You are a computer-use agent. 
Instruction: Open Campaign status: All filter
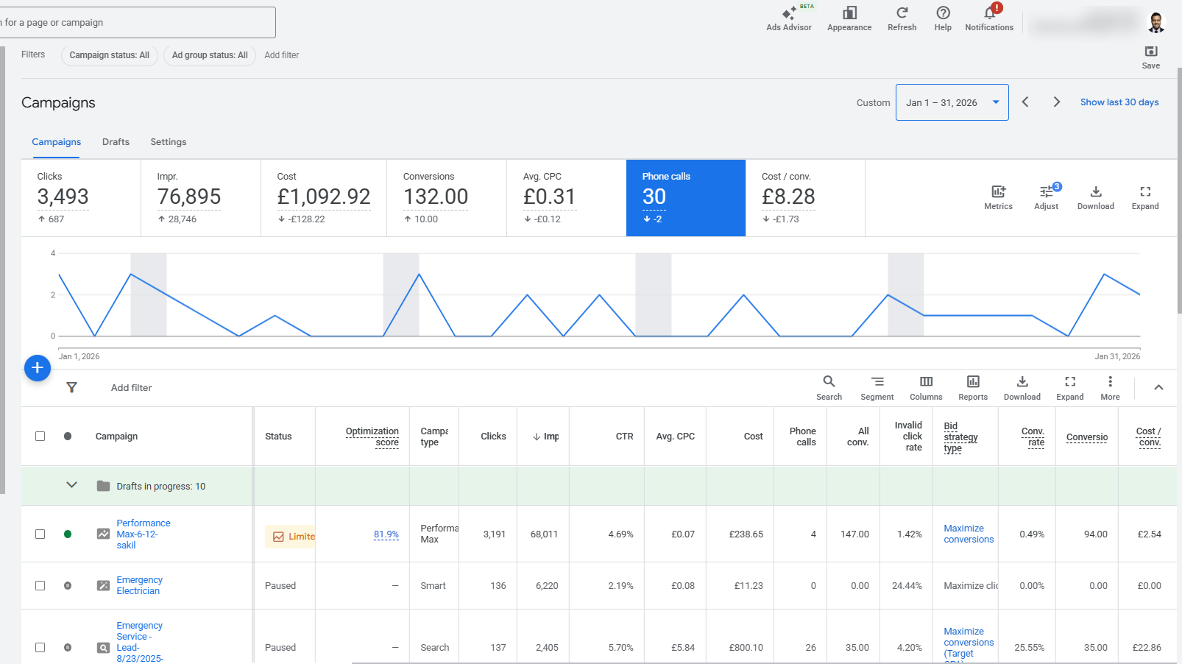(x=109, y=55)
